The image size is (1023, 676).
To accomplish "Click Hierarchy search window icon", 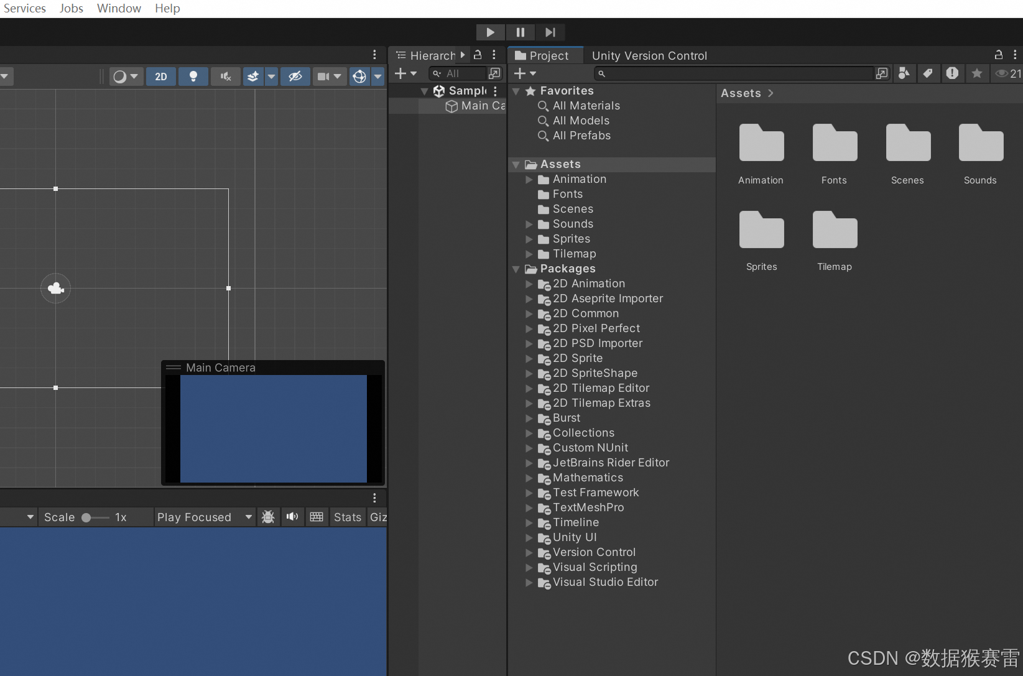I will (494, 73).
